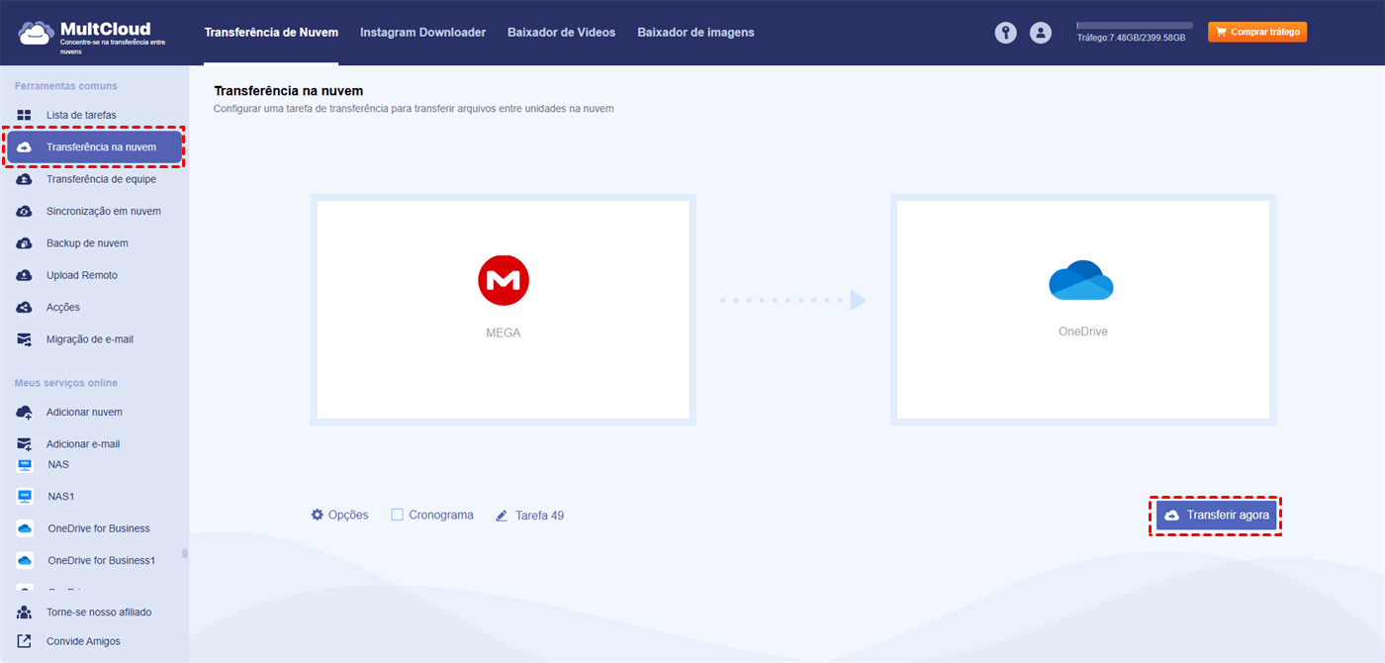
Task: Open the help icon in the header
Action: (1005, 33)
